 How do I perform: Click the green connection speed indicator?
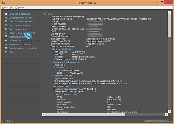tap(95, 46)
